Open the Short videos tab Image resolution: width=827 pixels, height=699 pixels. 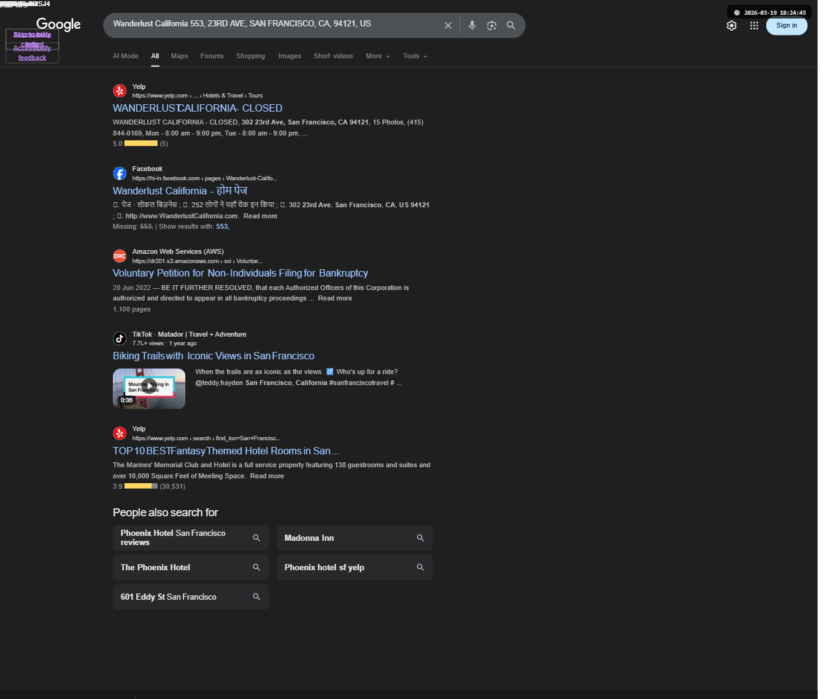[x=333, y=56]
